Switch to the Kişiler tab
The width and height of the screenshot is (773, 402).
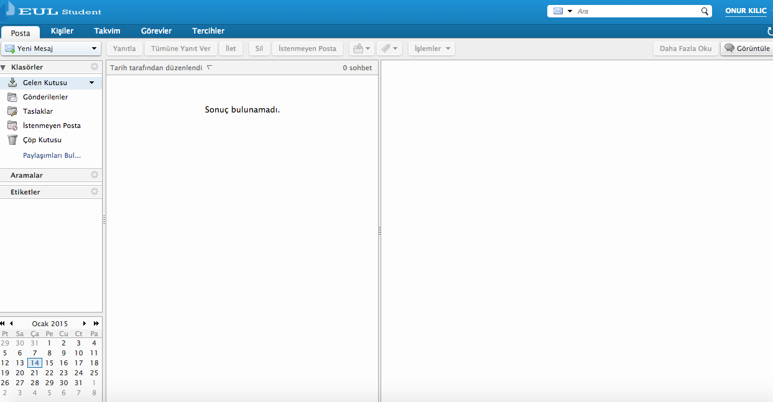click(62, 31)
